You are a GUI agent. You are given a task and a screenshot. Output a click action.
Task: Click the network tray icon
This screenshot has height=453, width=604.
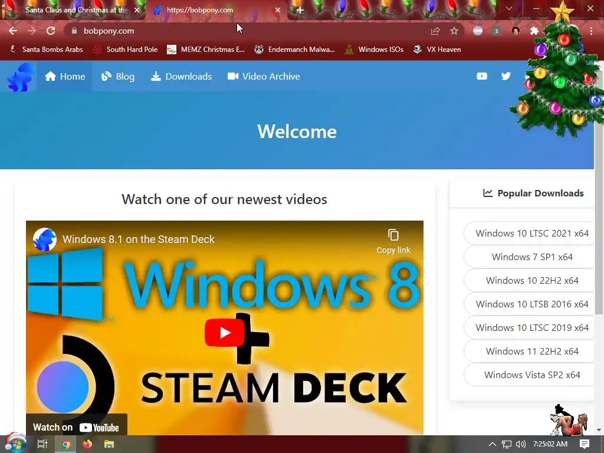[507, 444]
